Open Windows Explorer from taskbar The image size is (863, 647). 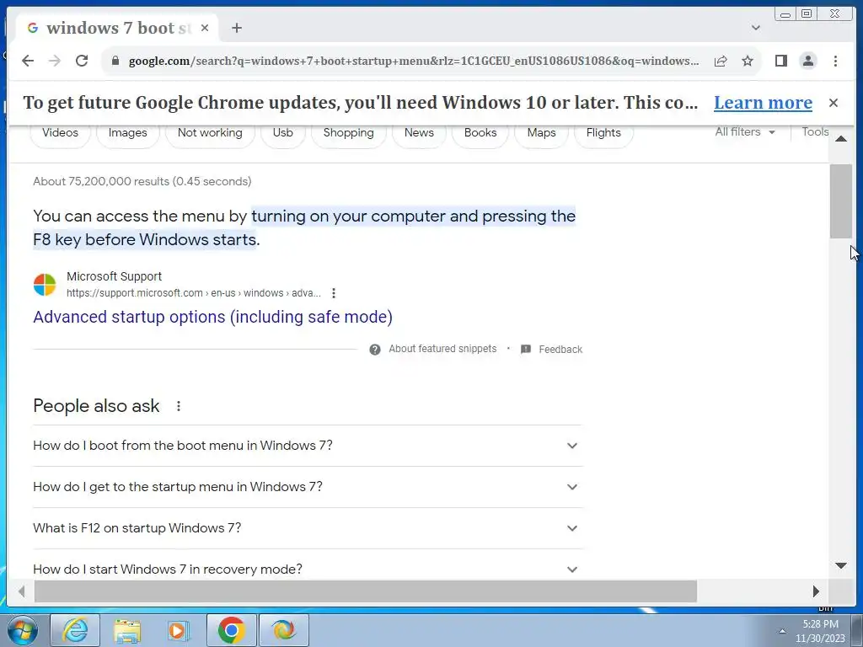click(x=127, y=630)
